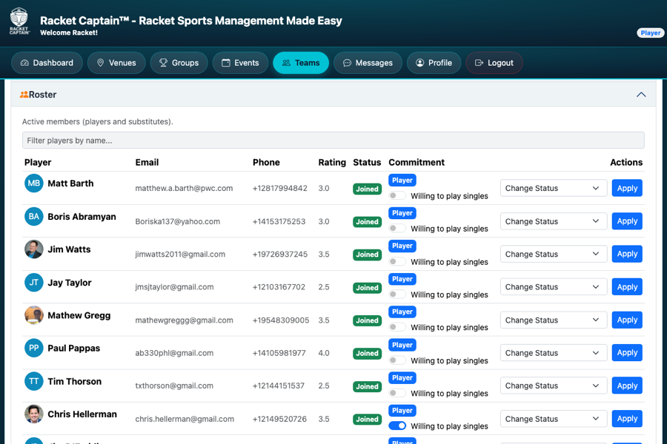Open Change Status dropdown for Jim Watts

coord(553,254)
